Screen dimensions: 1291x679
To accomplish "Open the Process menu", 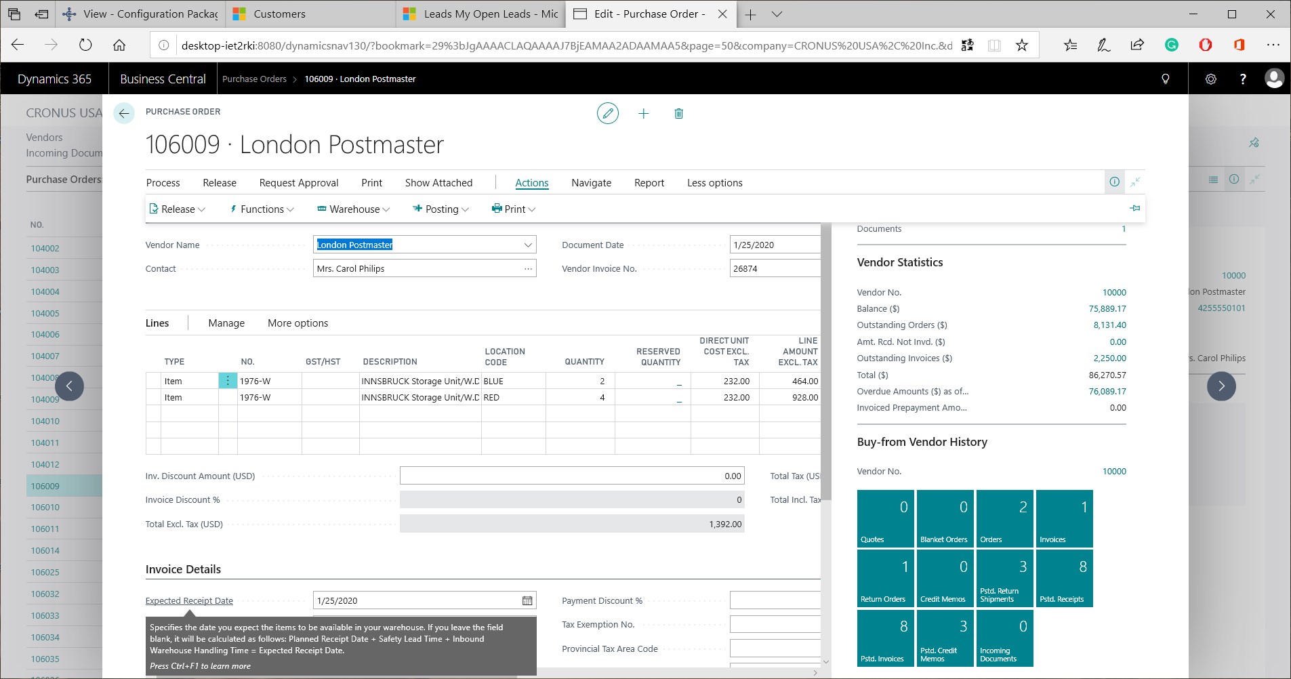I will pyautogui.click(x=163, y=183).
